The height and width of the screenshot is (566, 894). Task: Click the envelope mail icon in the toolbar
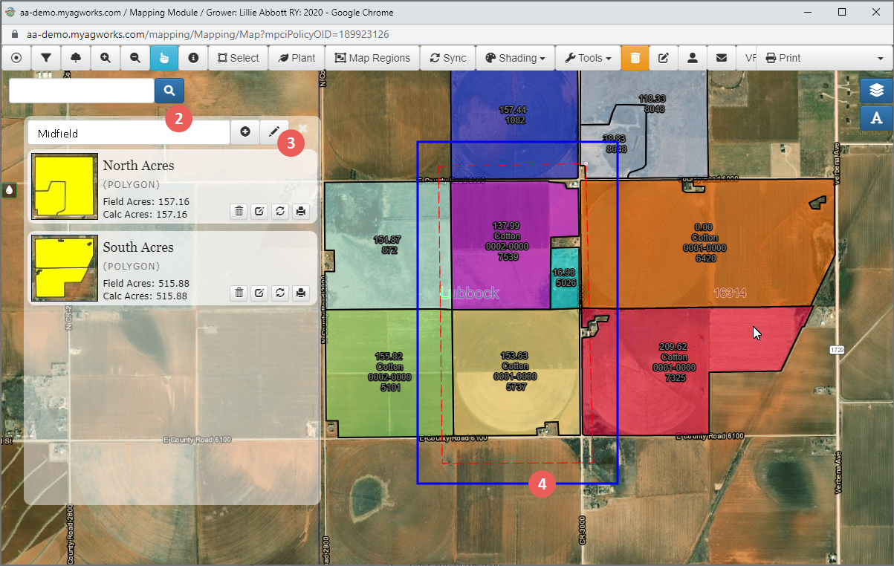click(722, 58)
